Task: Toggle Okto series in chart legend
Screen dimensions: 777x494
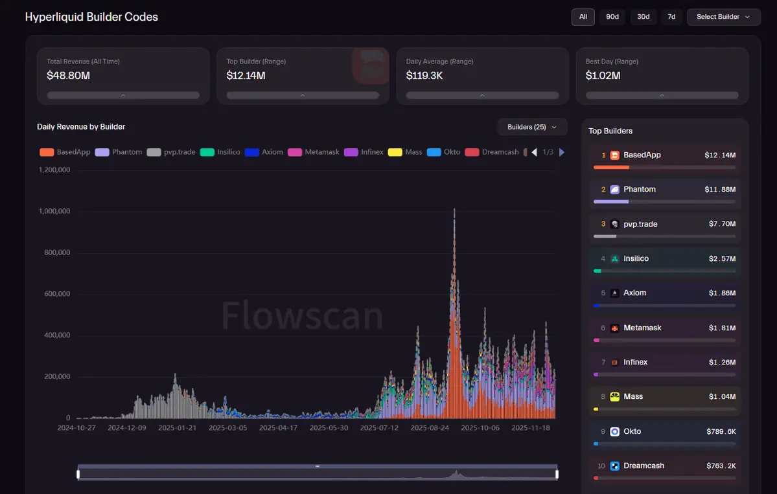Action: tap(443, 152)
